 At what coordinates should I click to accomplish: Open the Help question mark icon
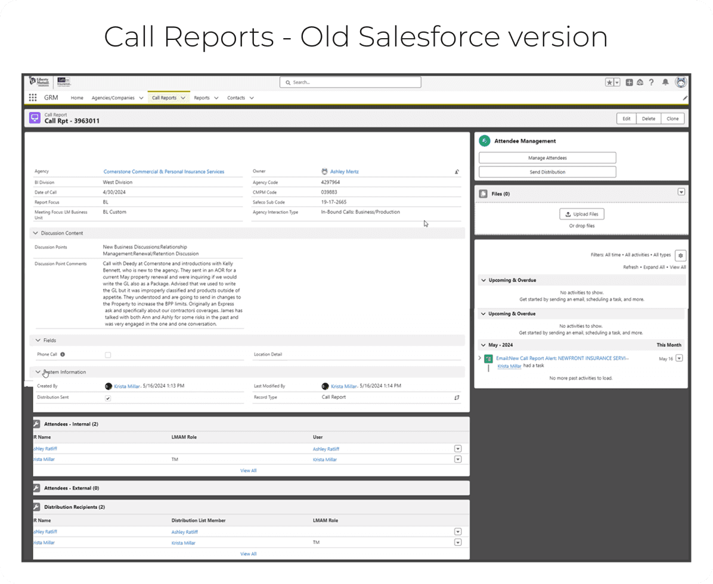(651, 82)
